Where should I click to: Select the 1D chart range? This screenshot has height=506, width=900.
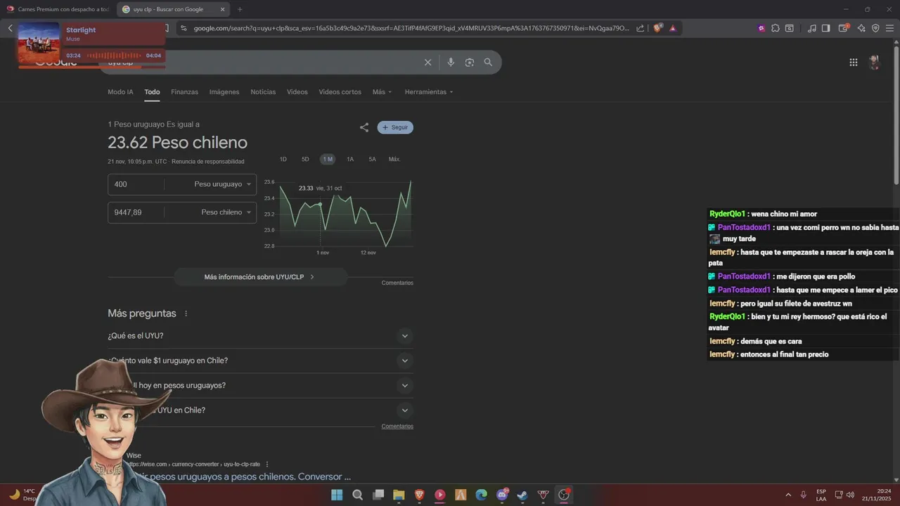coord(283,160)
